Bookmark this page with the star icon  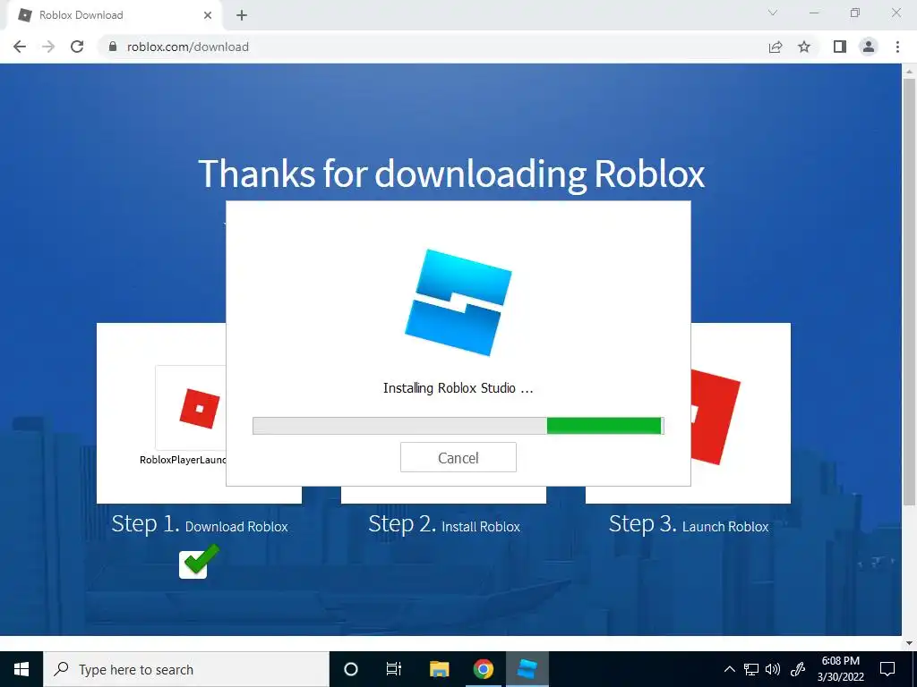pyautogui.click(x=804, y=47)
